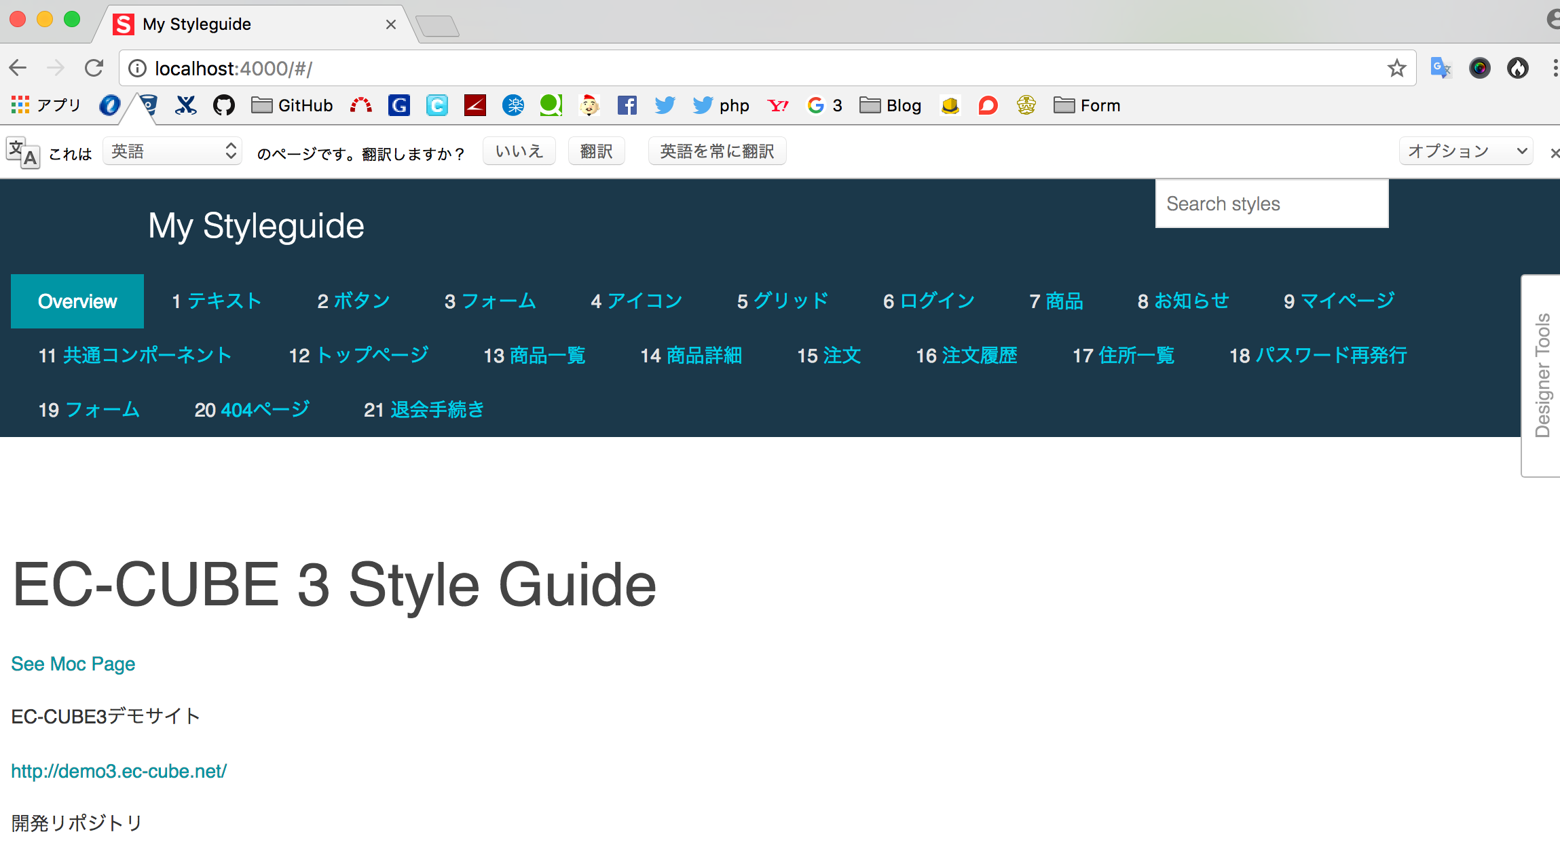Open the GitHub octocat bookmark icon
The image size is (1560, 851).
[x=224, y=105]
